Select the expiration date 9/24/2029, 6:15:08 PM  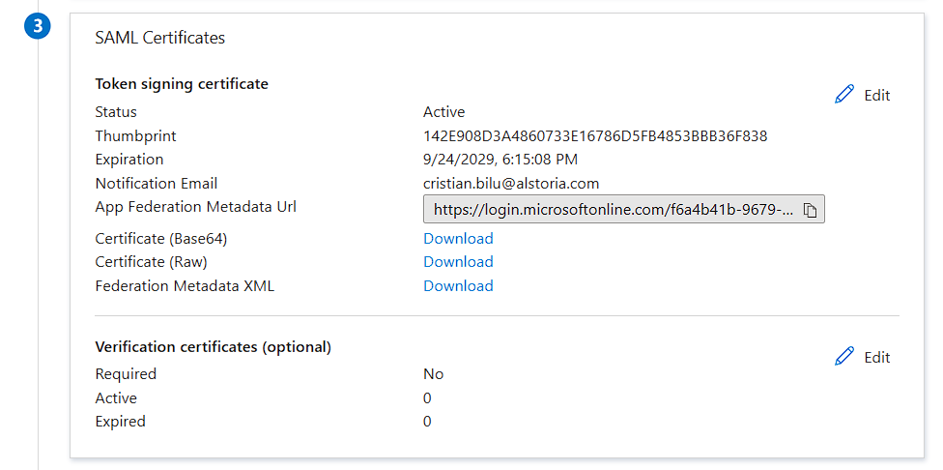(500, 160)
